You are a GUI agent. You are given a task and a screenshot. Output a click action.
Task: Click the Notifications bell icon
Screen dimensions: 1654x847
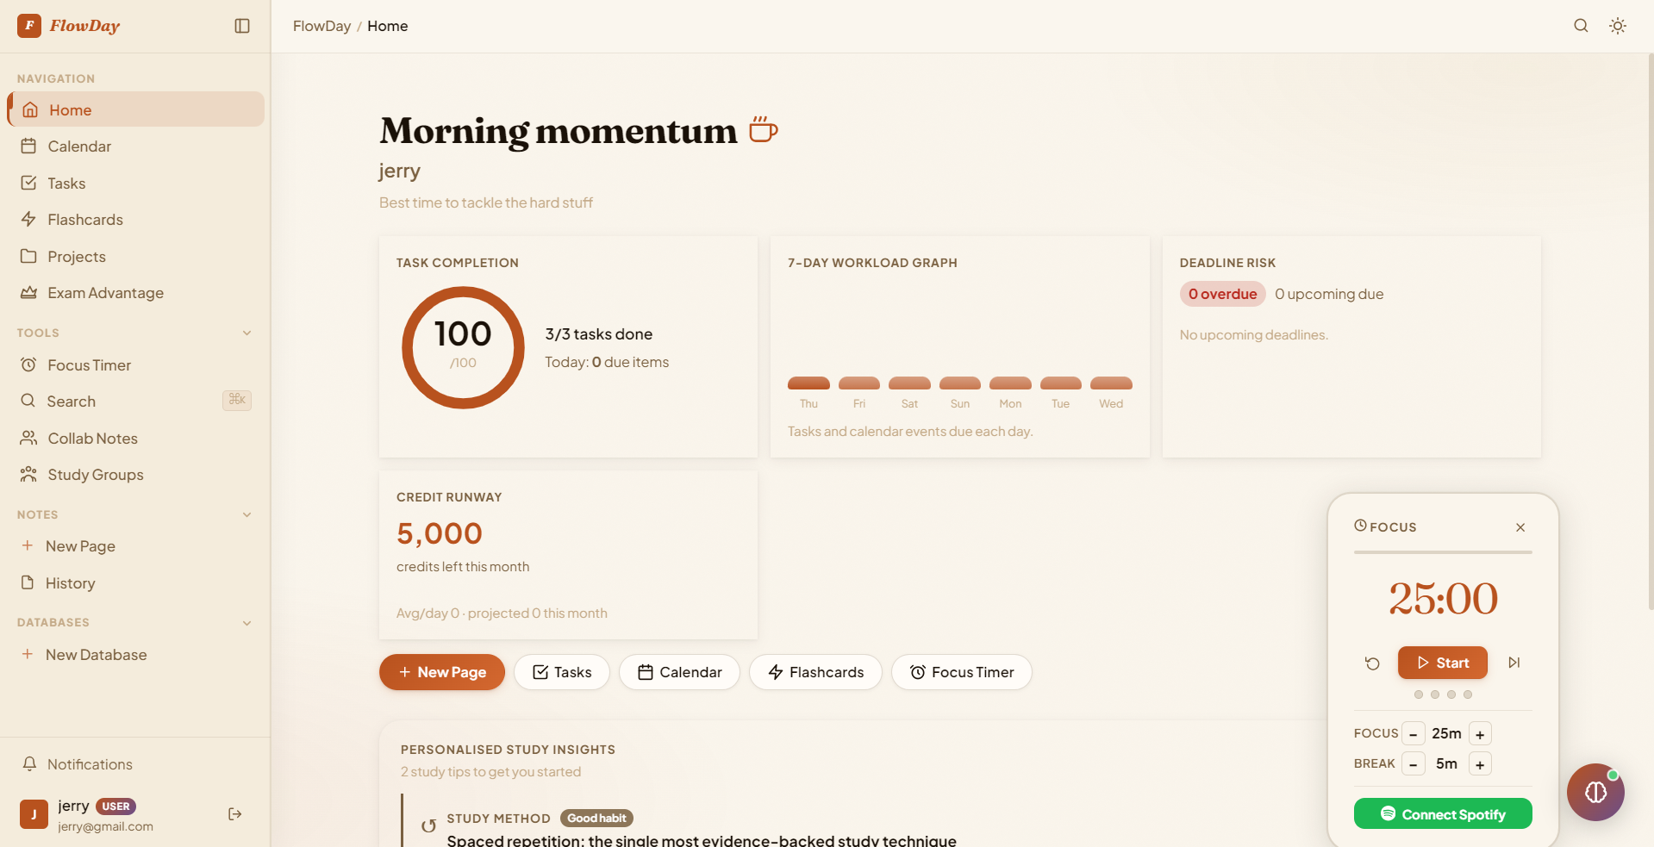29,764
